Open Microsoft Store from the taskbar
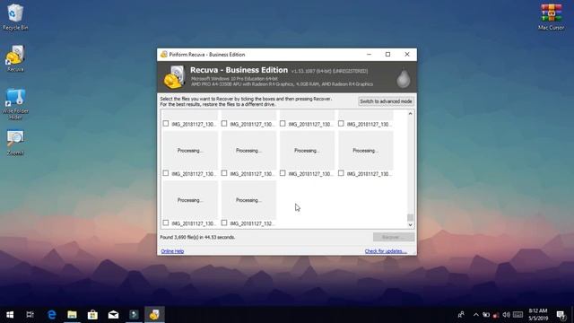This screenshot has width=574, height=323. pyautogui.click(x=92, y=315)
